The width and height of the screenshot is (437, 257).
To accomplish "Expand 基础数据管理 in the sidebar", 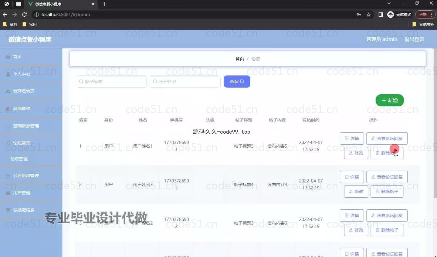I will click(31, 126).
